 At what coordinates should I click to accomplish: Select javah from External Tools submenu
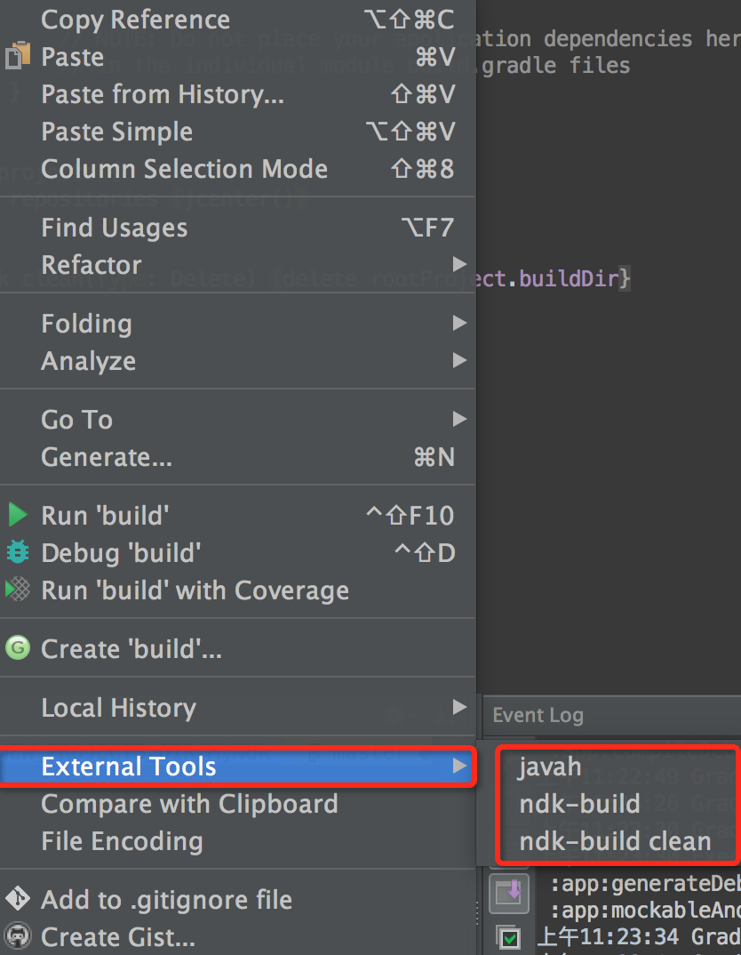pyautogui.click(x=550, y=766)
